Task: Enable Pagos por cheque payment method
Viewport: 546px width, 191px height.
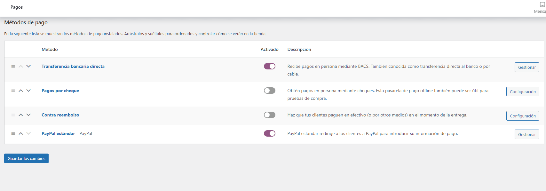Action: (269, 91)
